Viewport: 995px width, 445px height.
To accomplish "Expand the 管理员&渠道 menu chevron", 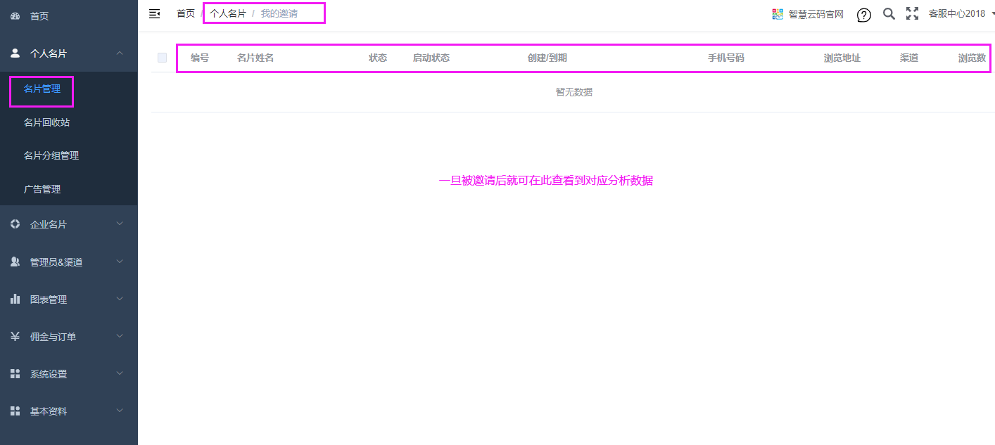I will click(120, 262).
